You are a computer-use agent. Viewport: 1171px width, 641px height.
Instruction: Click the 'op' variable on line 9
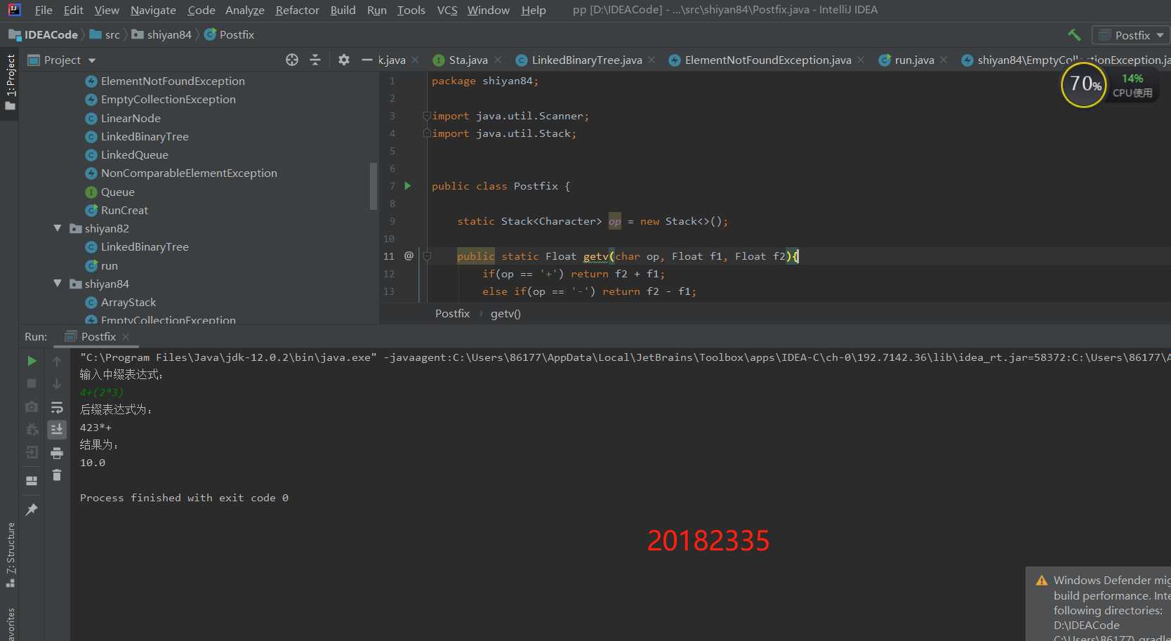(614, 221)
